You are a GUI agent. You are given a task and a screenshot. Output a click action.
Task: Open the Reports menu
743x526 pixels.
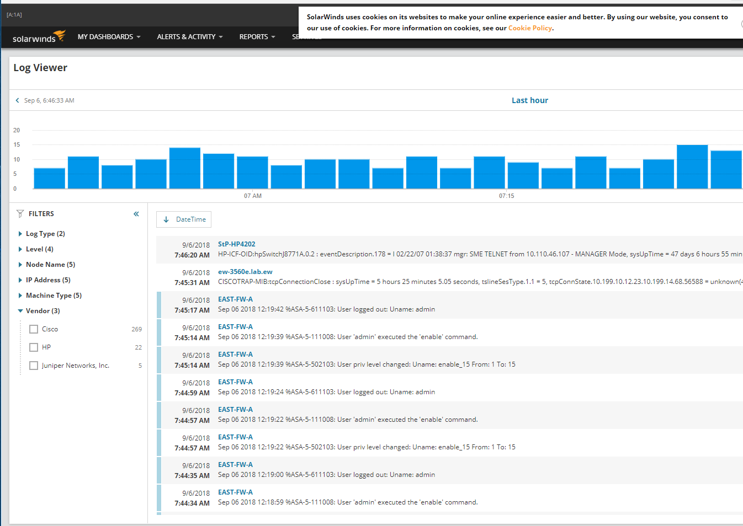tap(257, 37)
